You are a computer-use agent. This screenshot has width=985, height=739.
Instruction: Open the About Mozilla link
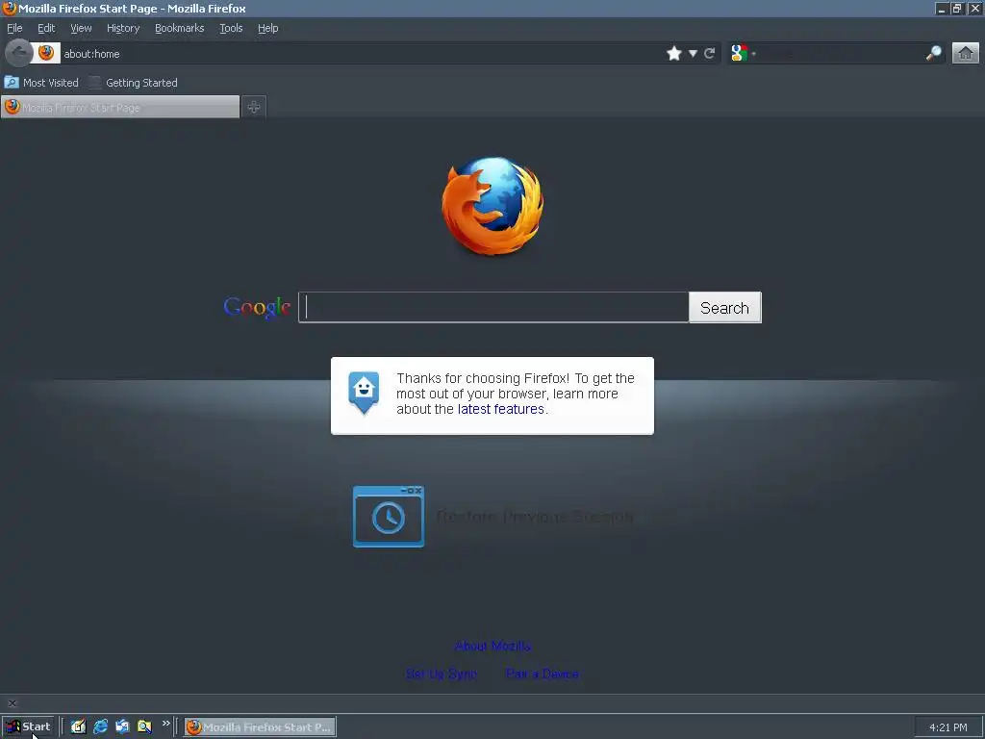point(492,646)
